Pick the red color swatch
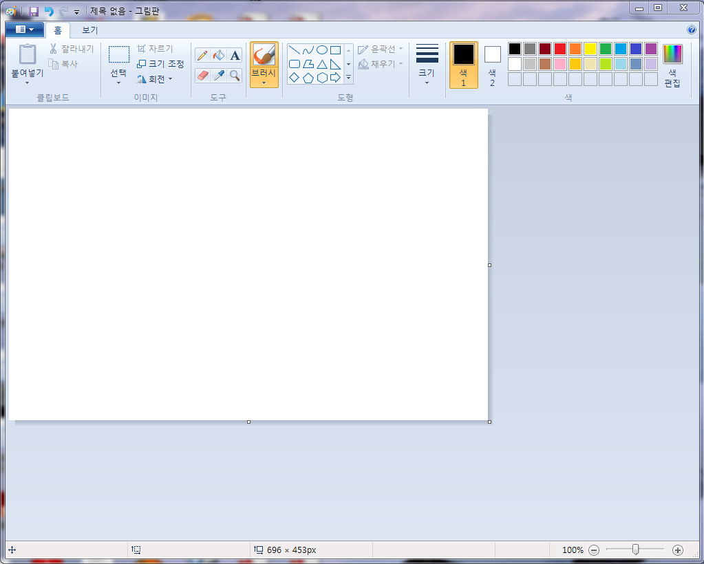The image size is (704, 564). click(559, 49)
